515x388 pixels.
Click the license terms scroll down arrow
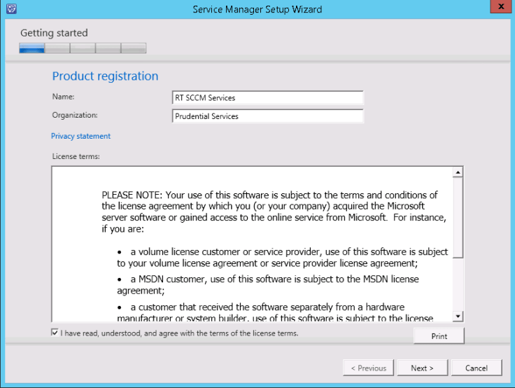pos(458,317)
